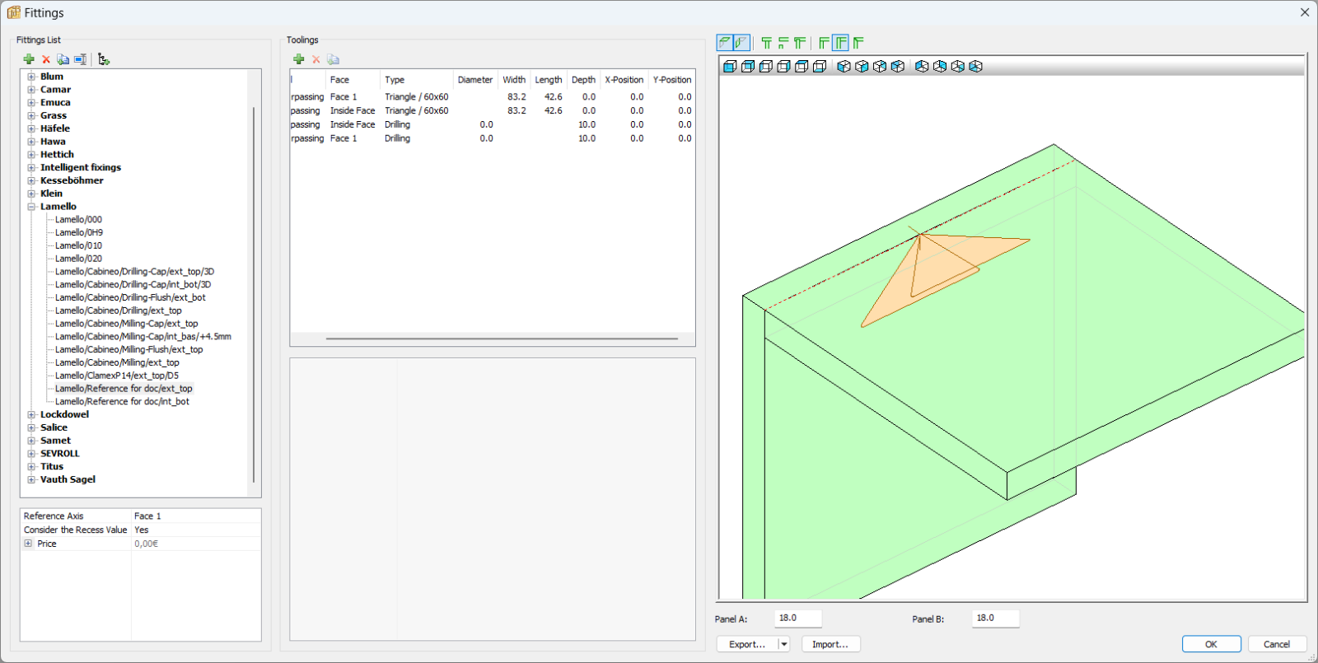Click the Price value 0,00€
The width and height of the screenshot is (1318, 663).
point(196,544)
